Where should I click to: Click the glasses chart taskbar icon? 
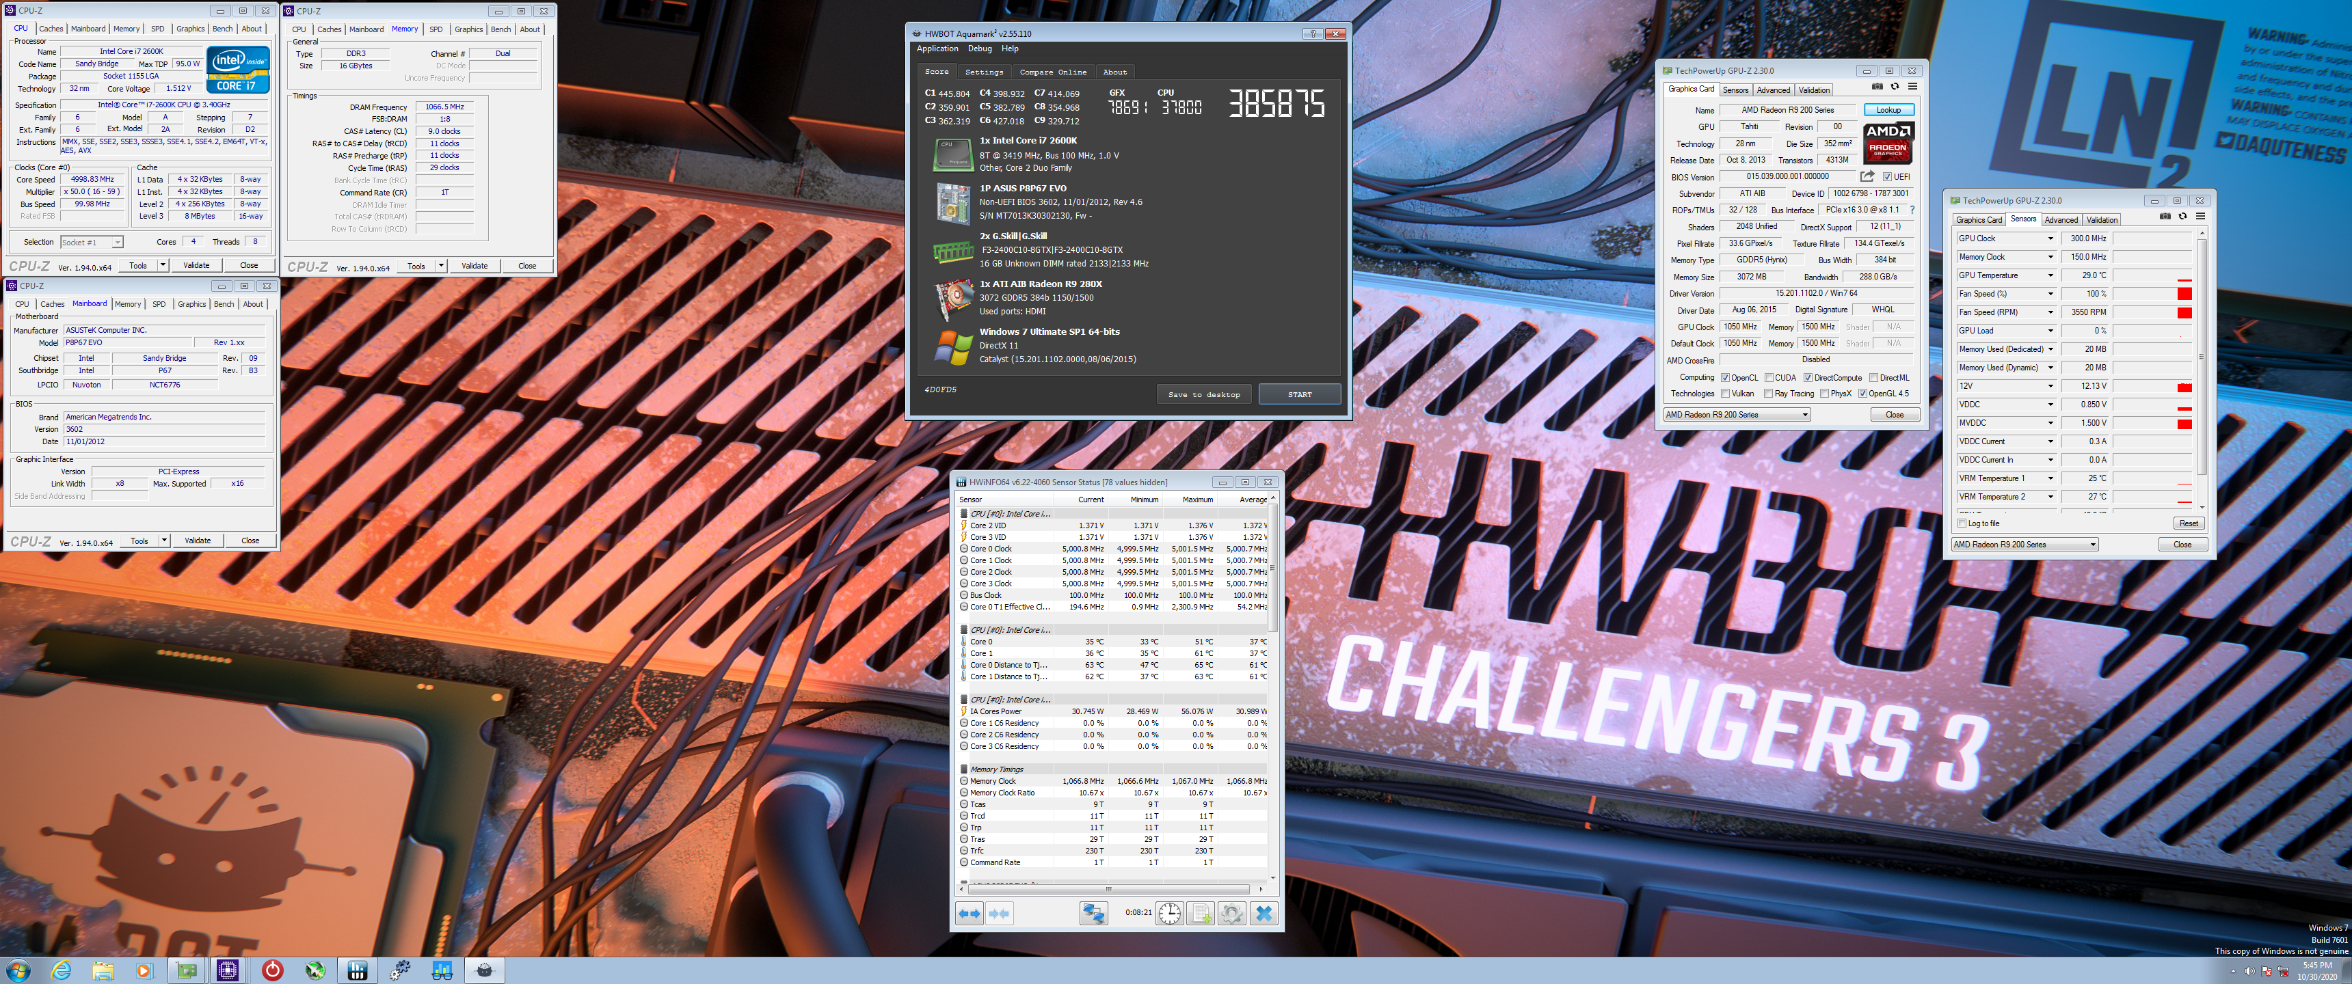point(442,970)
